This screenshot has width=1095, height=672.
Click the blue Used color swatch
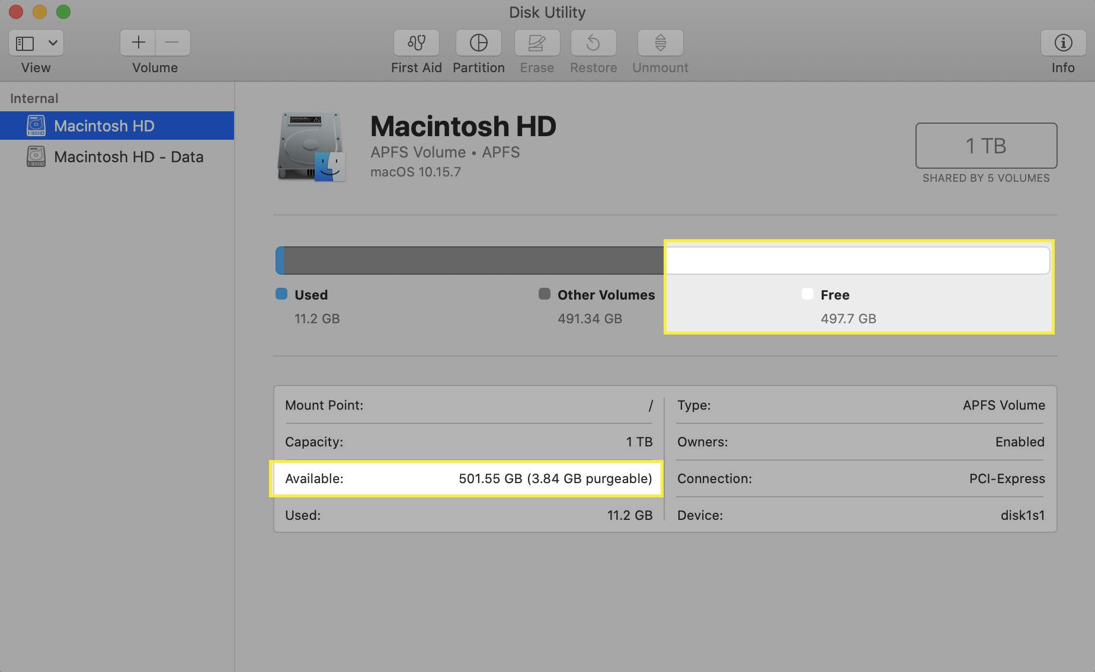(281, 294)
